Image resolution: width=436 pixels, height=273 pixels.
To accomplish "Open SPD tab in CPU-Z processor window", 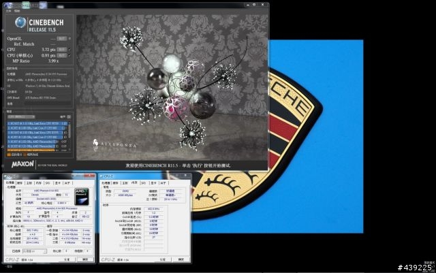I will pyautogui.click(x=48, y=183).
